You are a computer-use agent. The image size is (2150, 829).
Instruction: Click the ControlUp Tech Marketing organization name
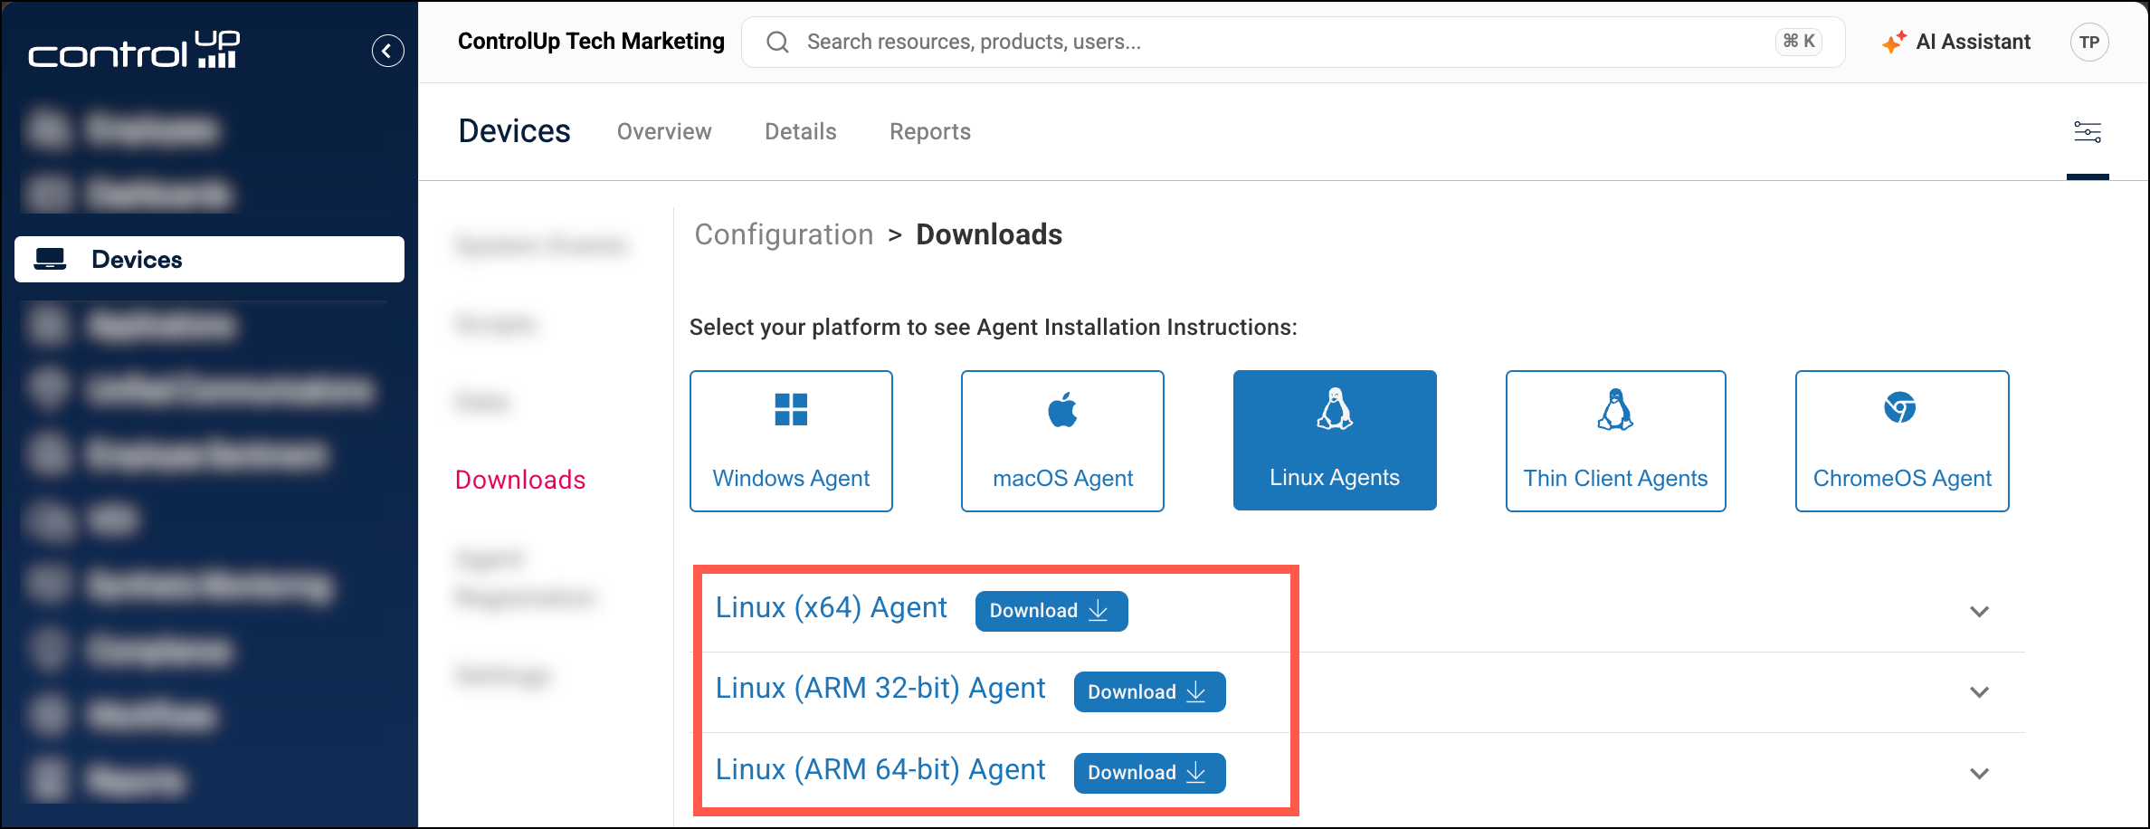click(x=591, y=42)
